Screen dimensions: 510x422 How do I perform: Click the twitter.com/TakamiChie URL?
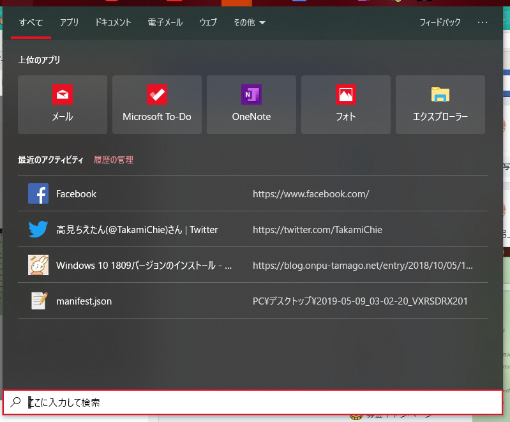[317, 230]
